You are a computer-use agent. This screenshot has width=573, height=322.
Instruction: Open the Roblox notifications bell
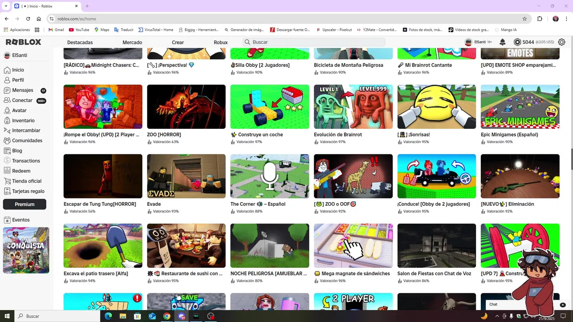(502, 42)
